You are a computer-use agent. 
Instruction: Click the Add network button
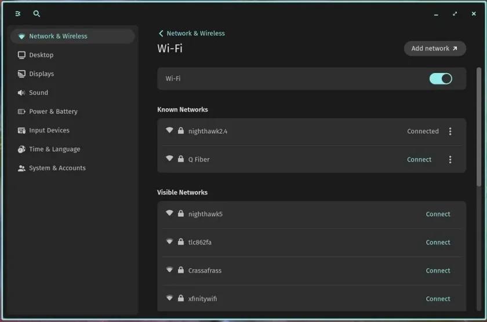tap(435, 49)
